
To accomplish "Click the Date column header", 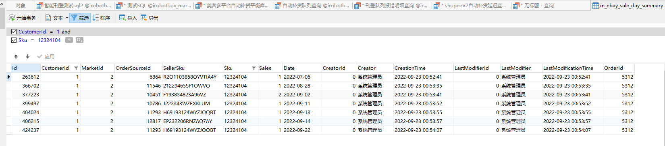I will coord(302,68).
